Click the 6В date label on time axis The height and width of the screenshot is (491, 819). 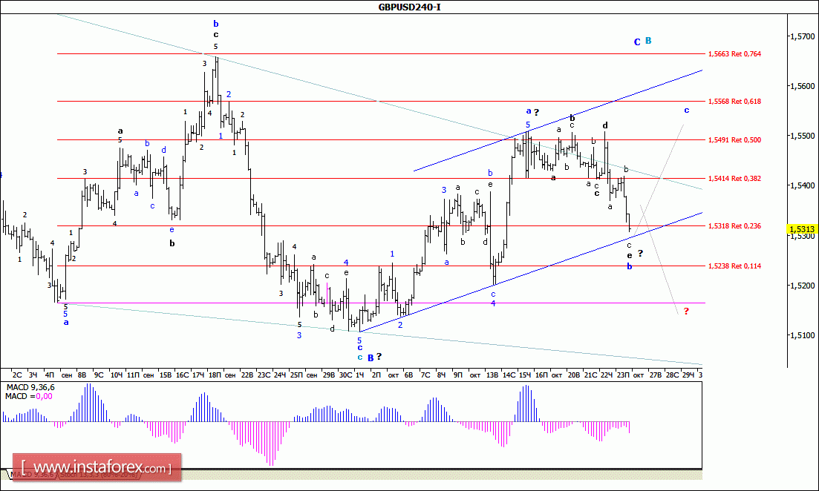click(408, 375)
